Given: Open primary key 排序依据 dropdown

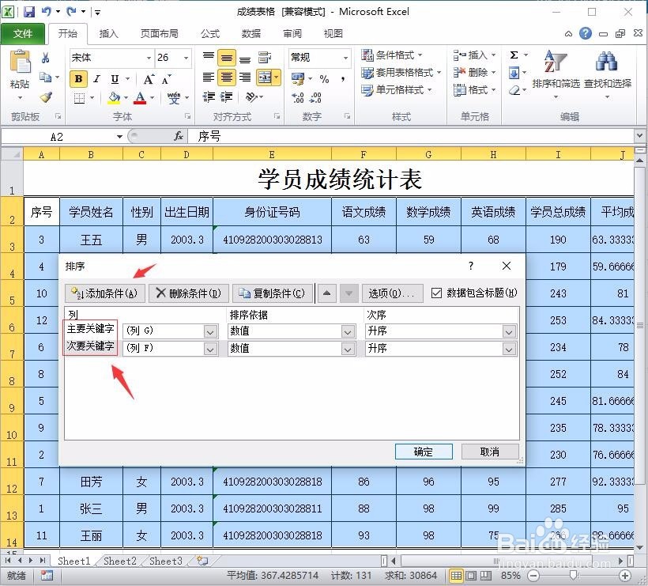Looking at the screenshot, I should click(348, 331).
